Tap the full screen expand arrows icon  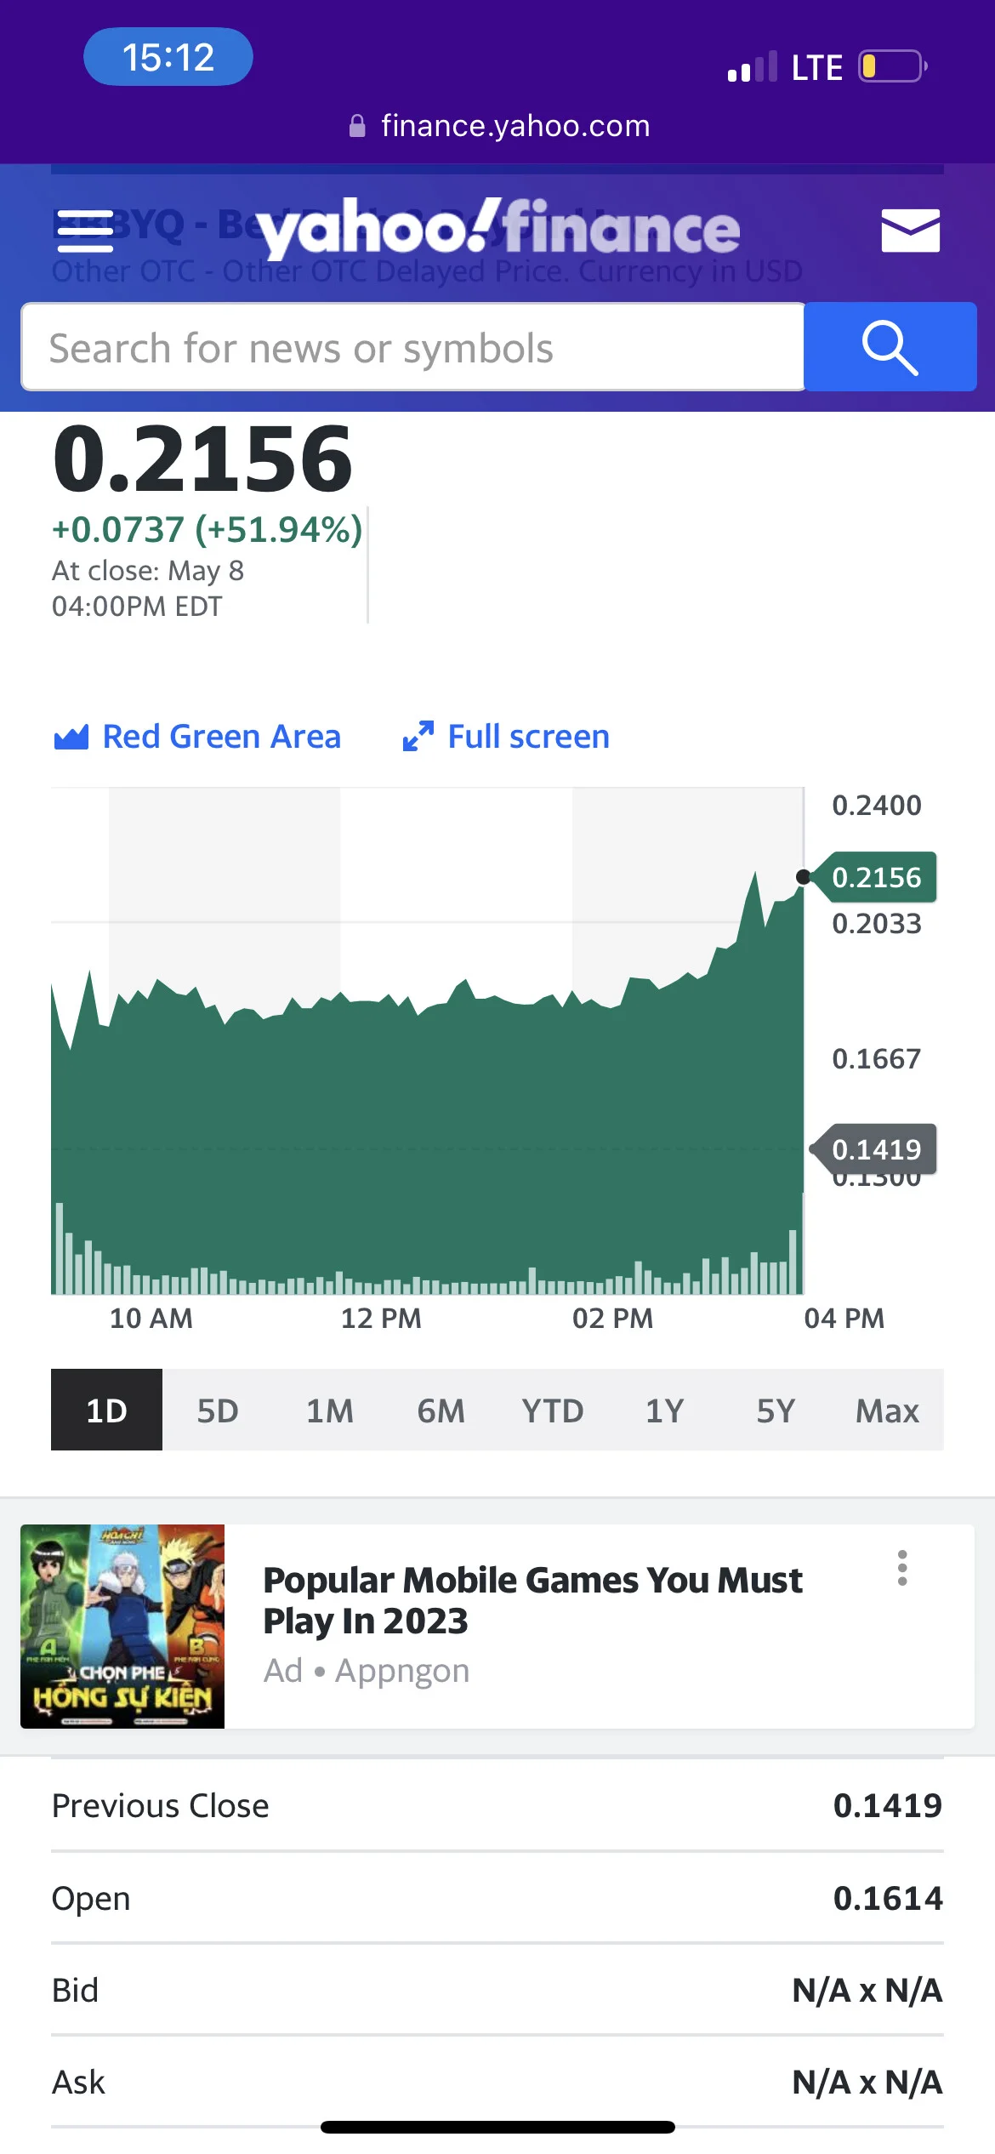[x=418, y=736]
